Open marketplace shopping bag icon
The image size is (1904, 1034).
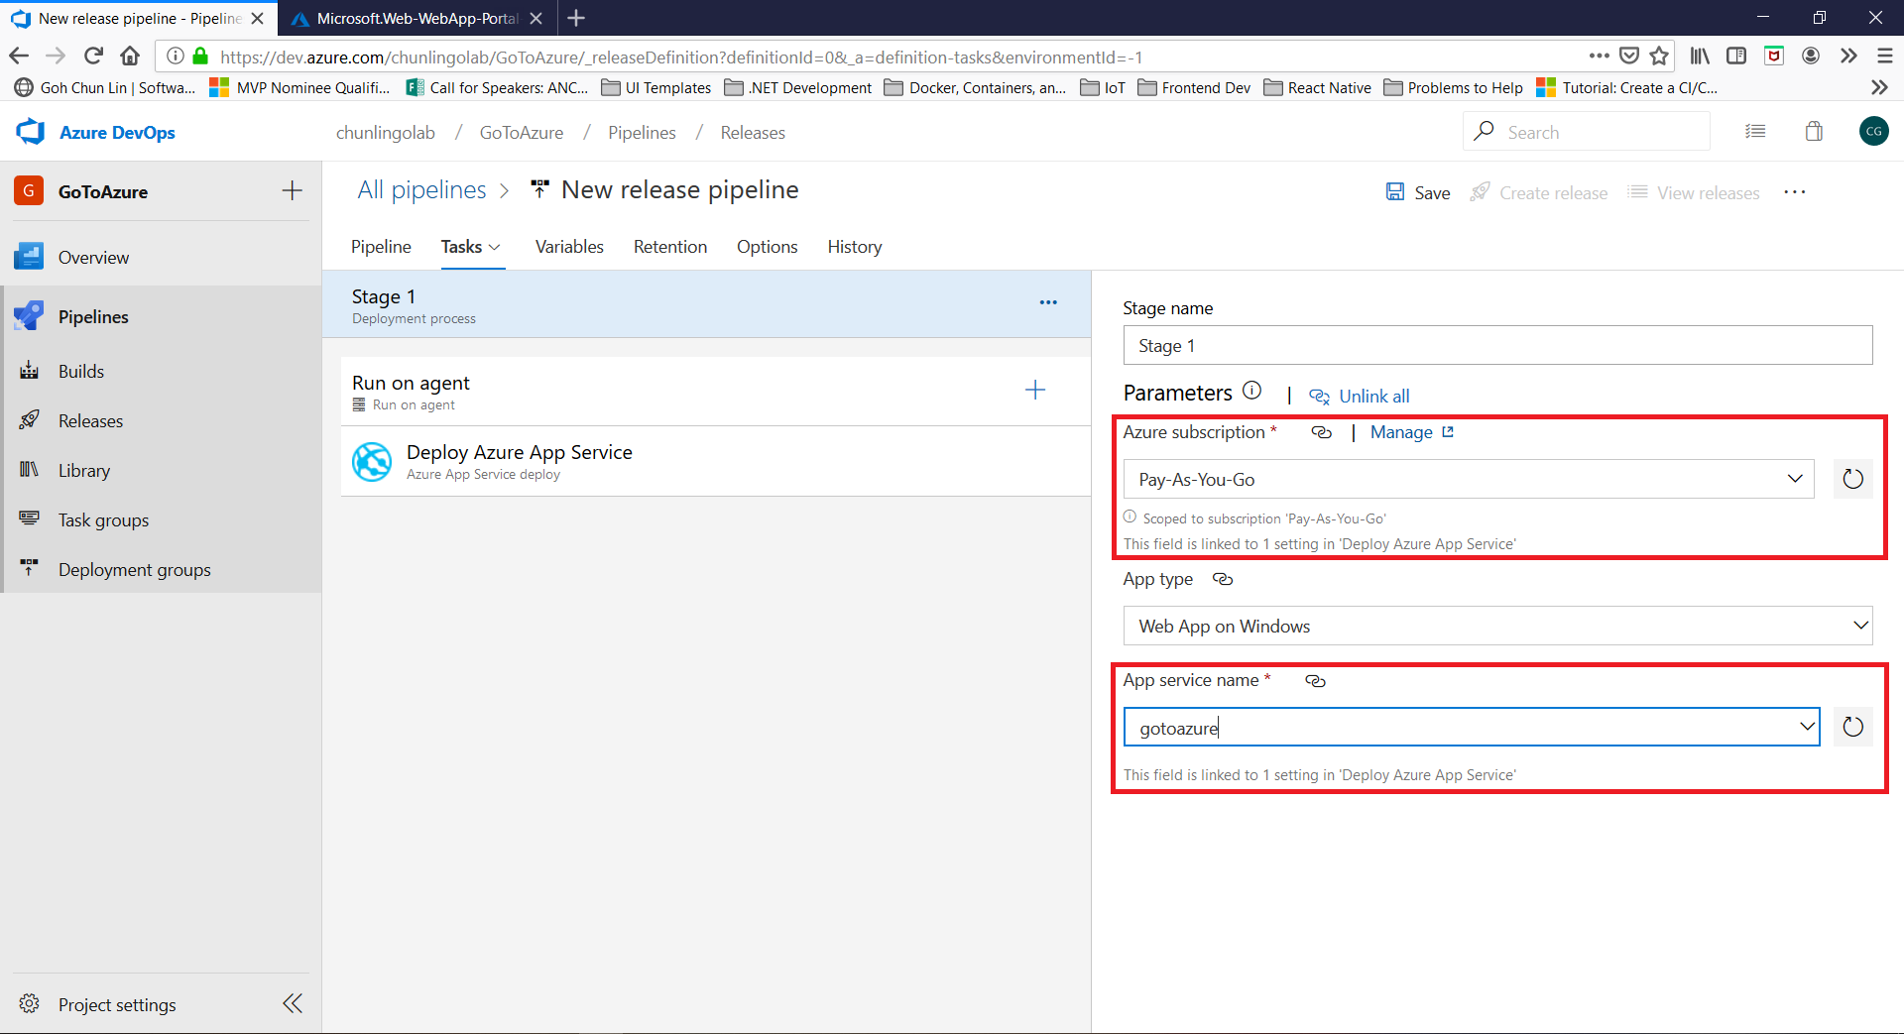(x=1814, y=131)
